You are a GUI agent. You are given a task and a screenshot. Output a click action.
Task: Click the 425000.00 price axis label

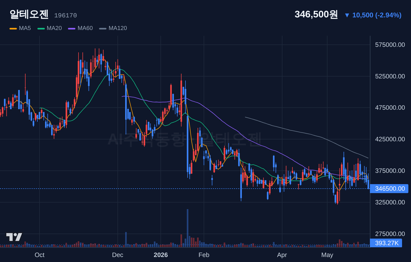coord(390,139)
